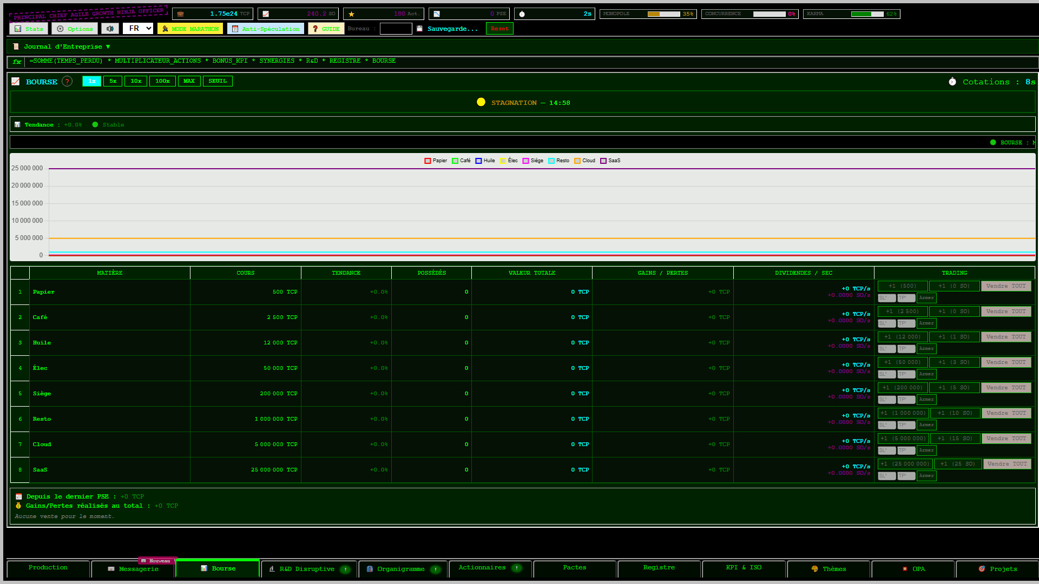Enable MODE MARATHON
Image resolution: width=1039 pixels, height=584 pixels.
[x=190, y=29]
